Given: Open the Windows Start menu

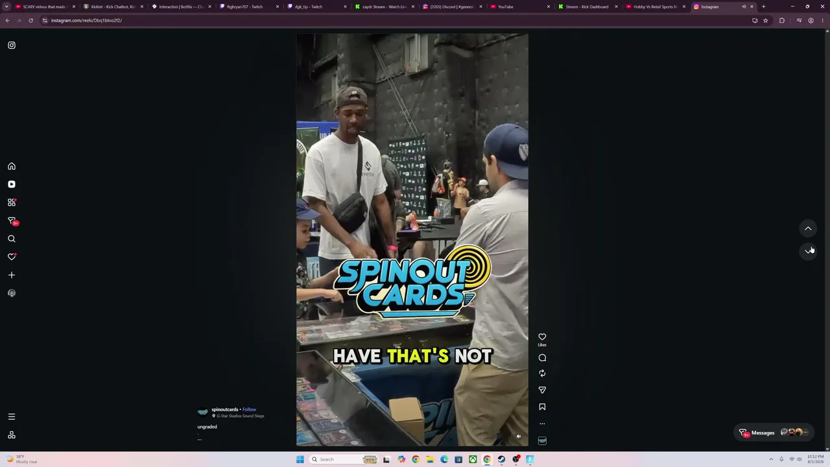Looking at the screenshot, I should click(x=300, y=459).
